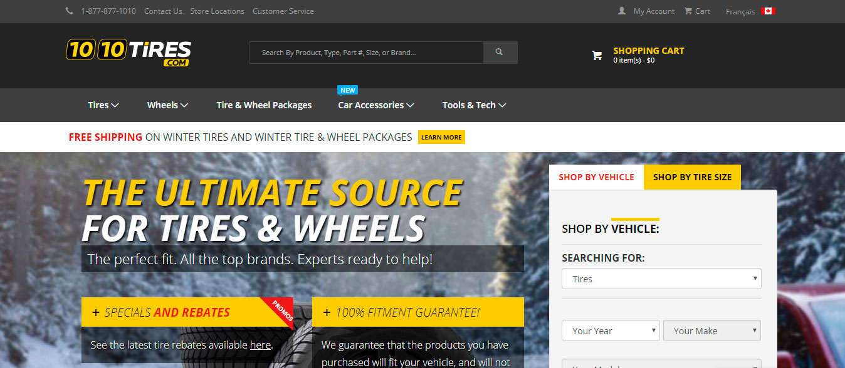Viewport: 845px width, 368px height.
Task: Click the small Cart icon in top bar
Action: tap(688, 11)
